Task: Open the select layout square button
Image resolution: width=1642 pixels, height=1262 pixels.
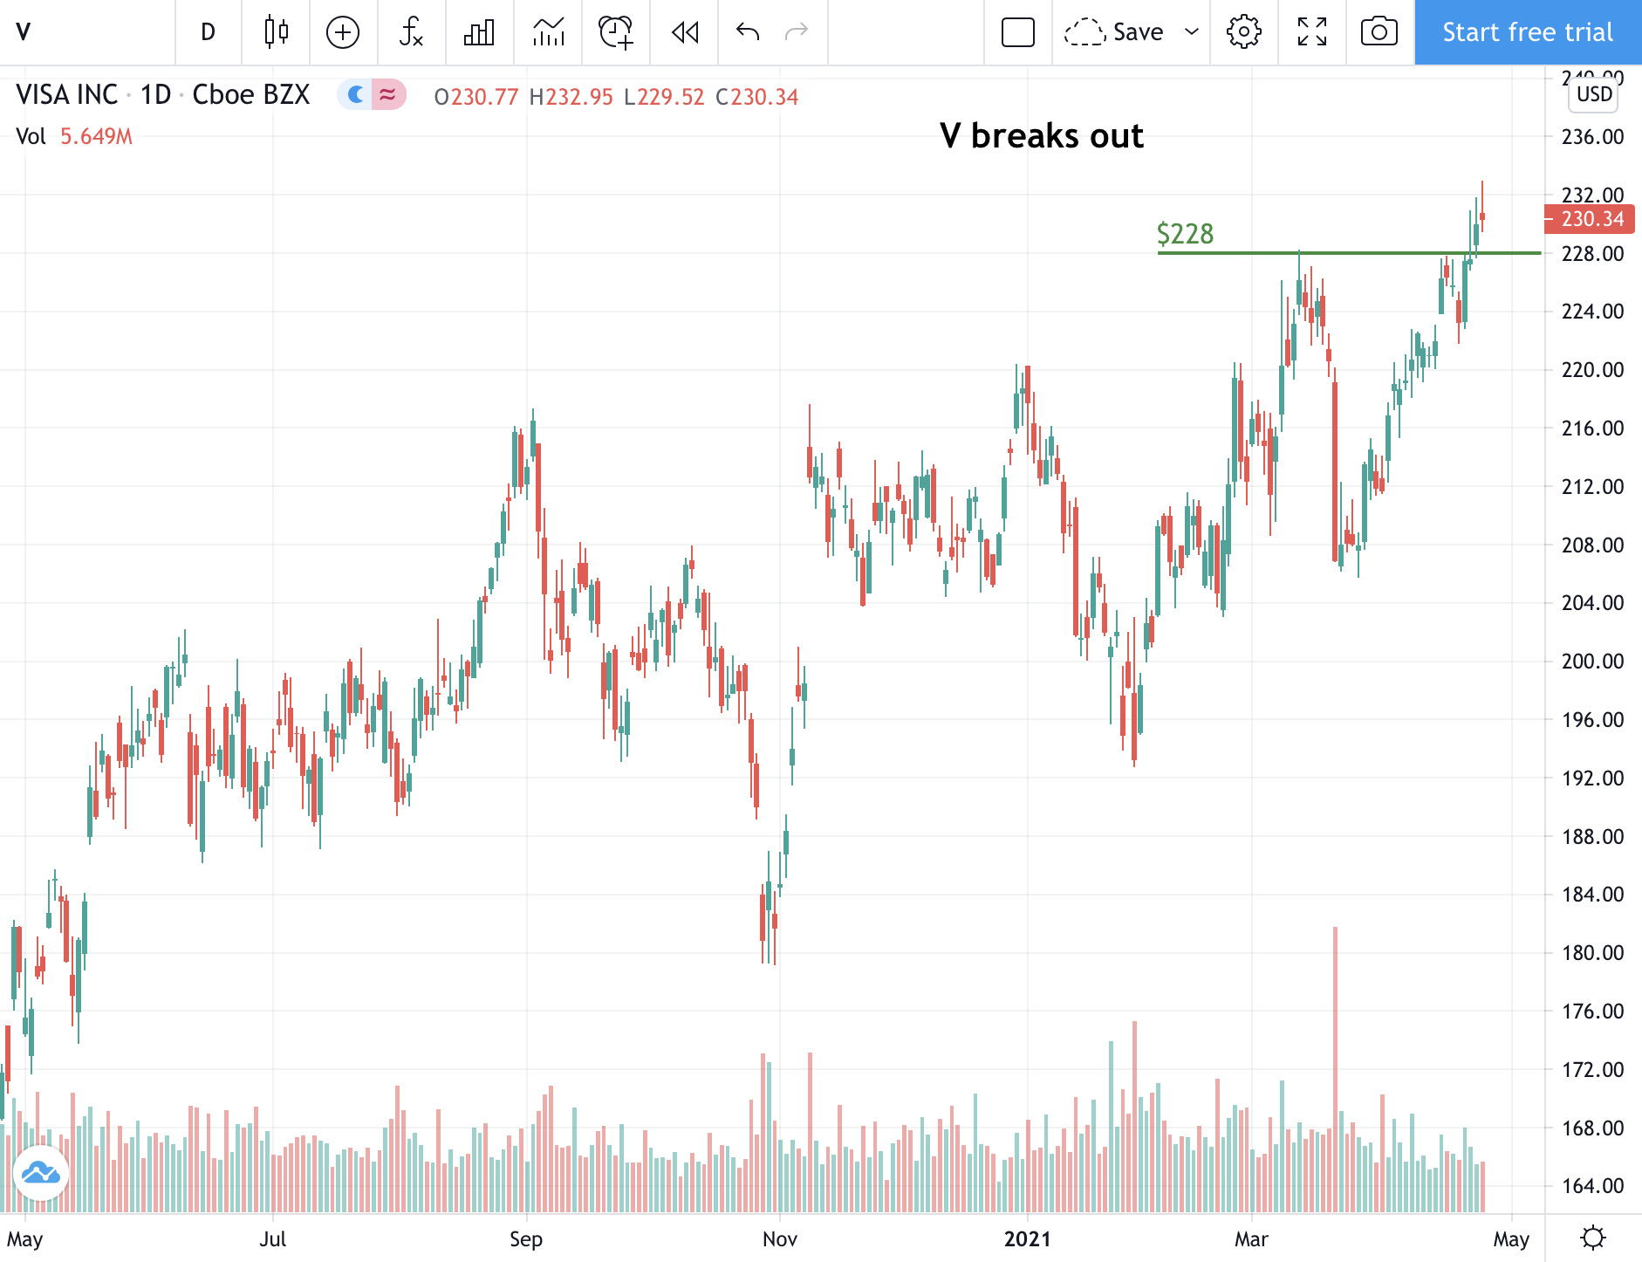Action: coord(1017,32)
